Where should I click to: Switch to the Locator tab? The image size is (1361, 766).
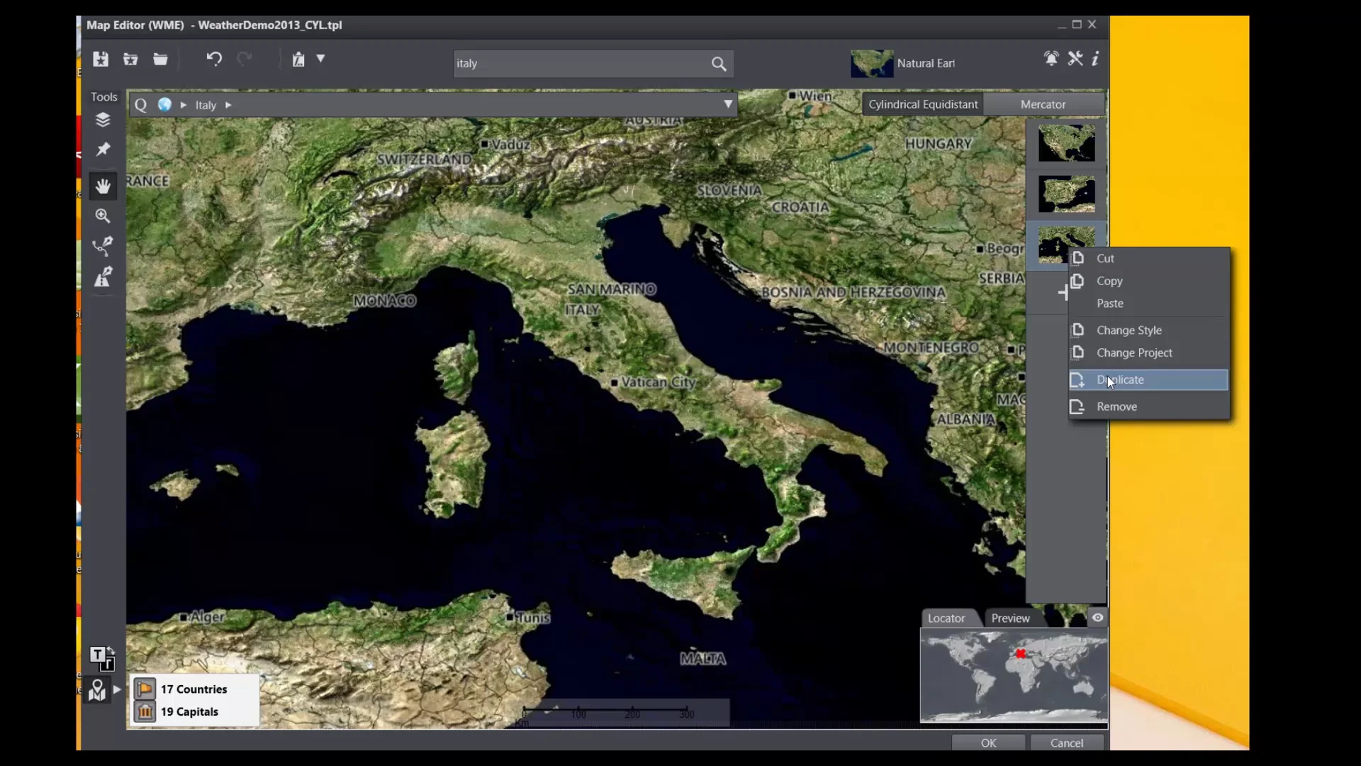coord(946,618)
